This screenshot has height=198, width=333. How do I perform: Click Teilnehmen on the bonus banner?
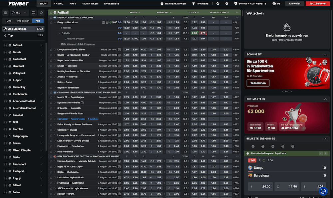[x=258, y=83]
